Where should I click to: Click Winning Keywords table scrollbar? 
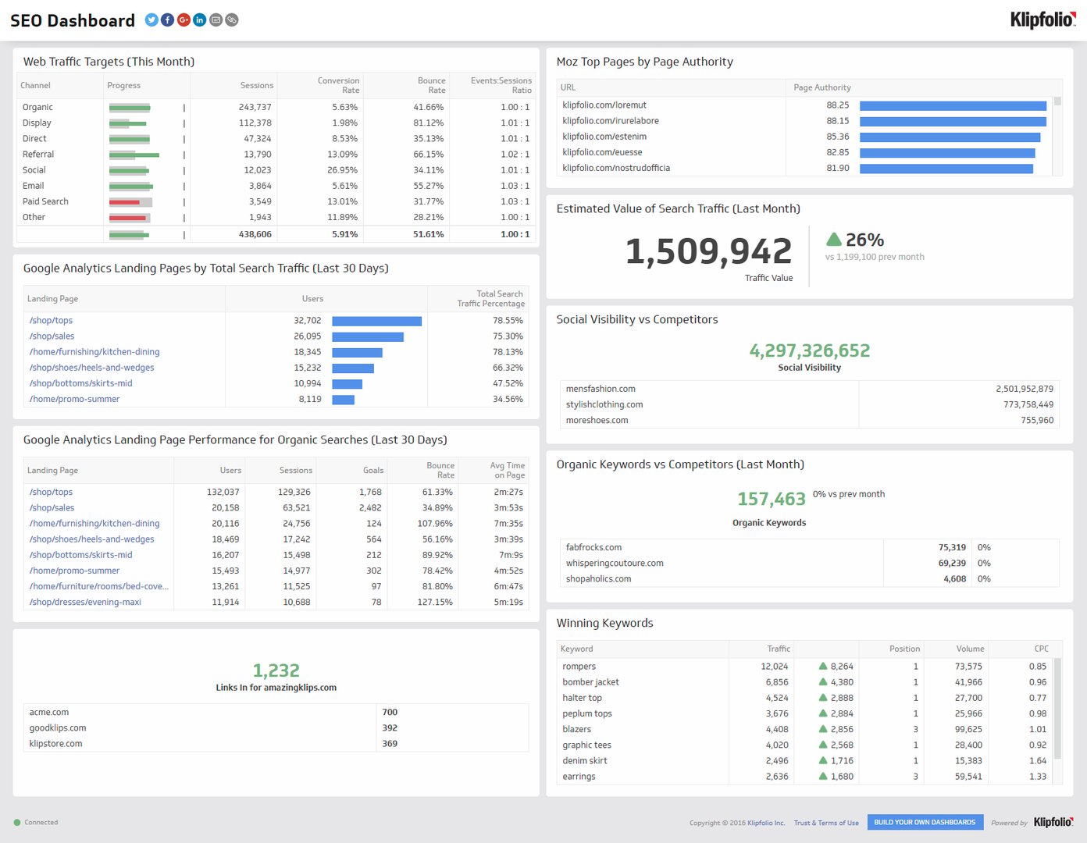(1057, 709)
